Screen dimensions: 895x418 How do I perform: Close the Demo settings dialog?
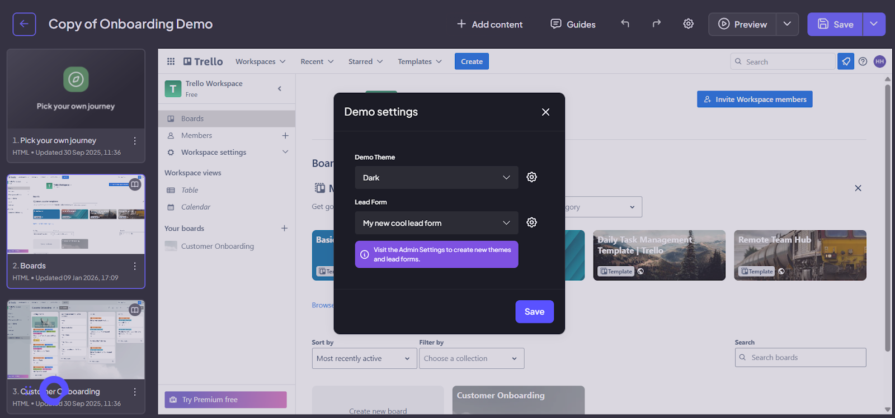pyautogui.click(x=546, y=112)
